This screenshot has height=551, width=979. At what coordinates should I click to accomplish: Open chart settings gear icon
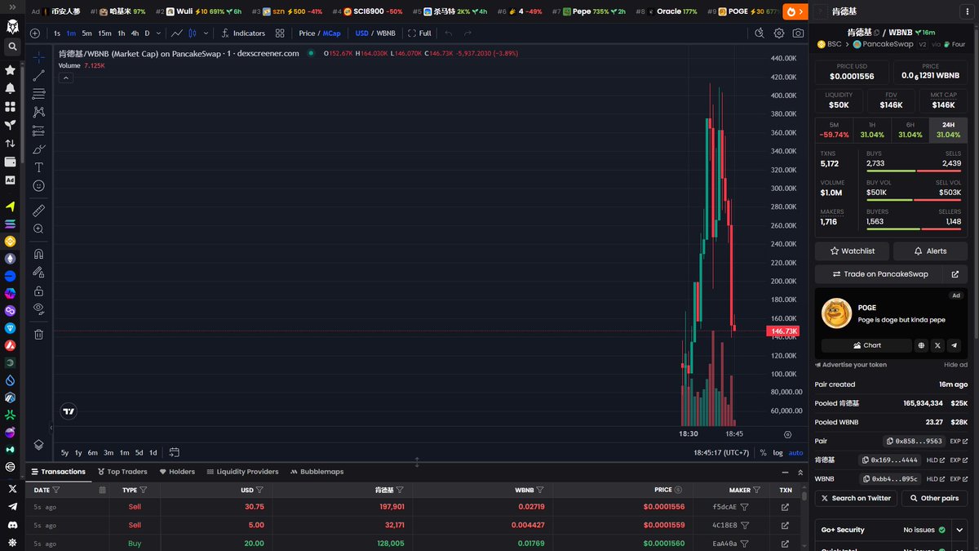tap(779, 33)
